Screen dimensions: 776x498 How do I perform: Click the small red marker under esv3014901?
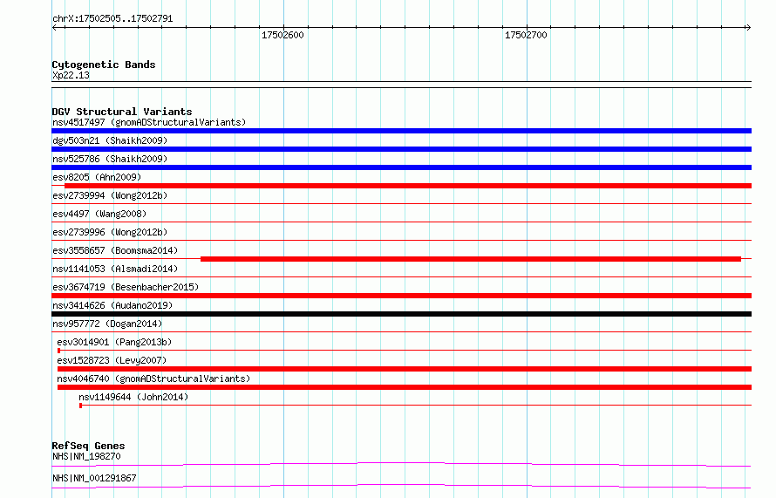click(x=59, y=351)
